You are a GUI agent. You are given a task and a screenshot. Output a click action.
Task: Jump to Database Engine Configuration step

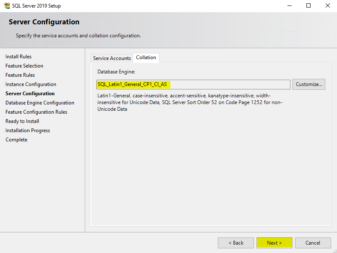click(40, 103)
